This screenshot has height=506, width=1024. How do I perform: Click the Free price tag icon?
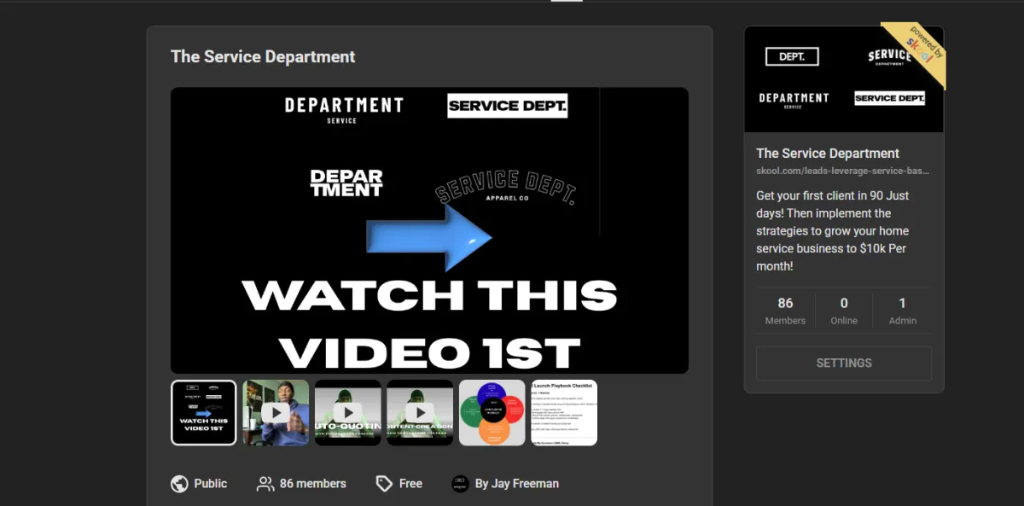(x=384, y=484)
